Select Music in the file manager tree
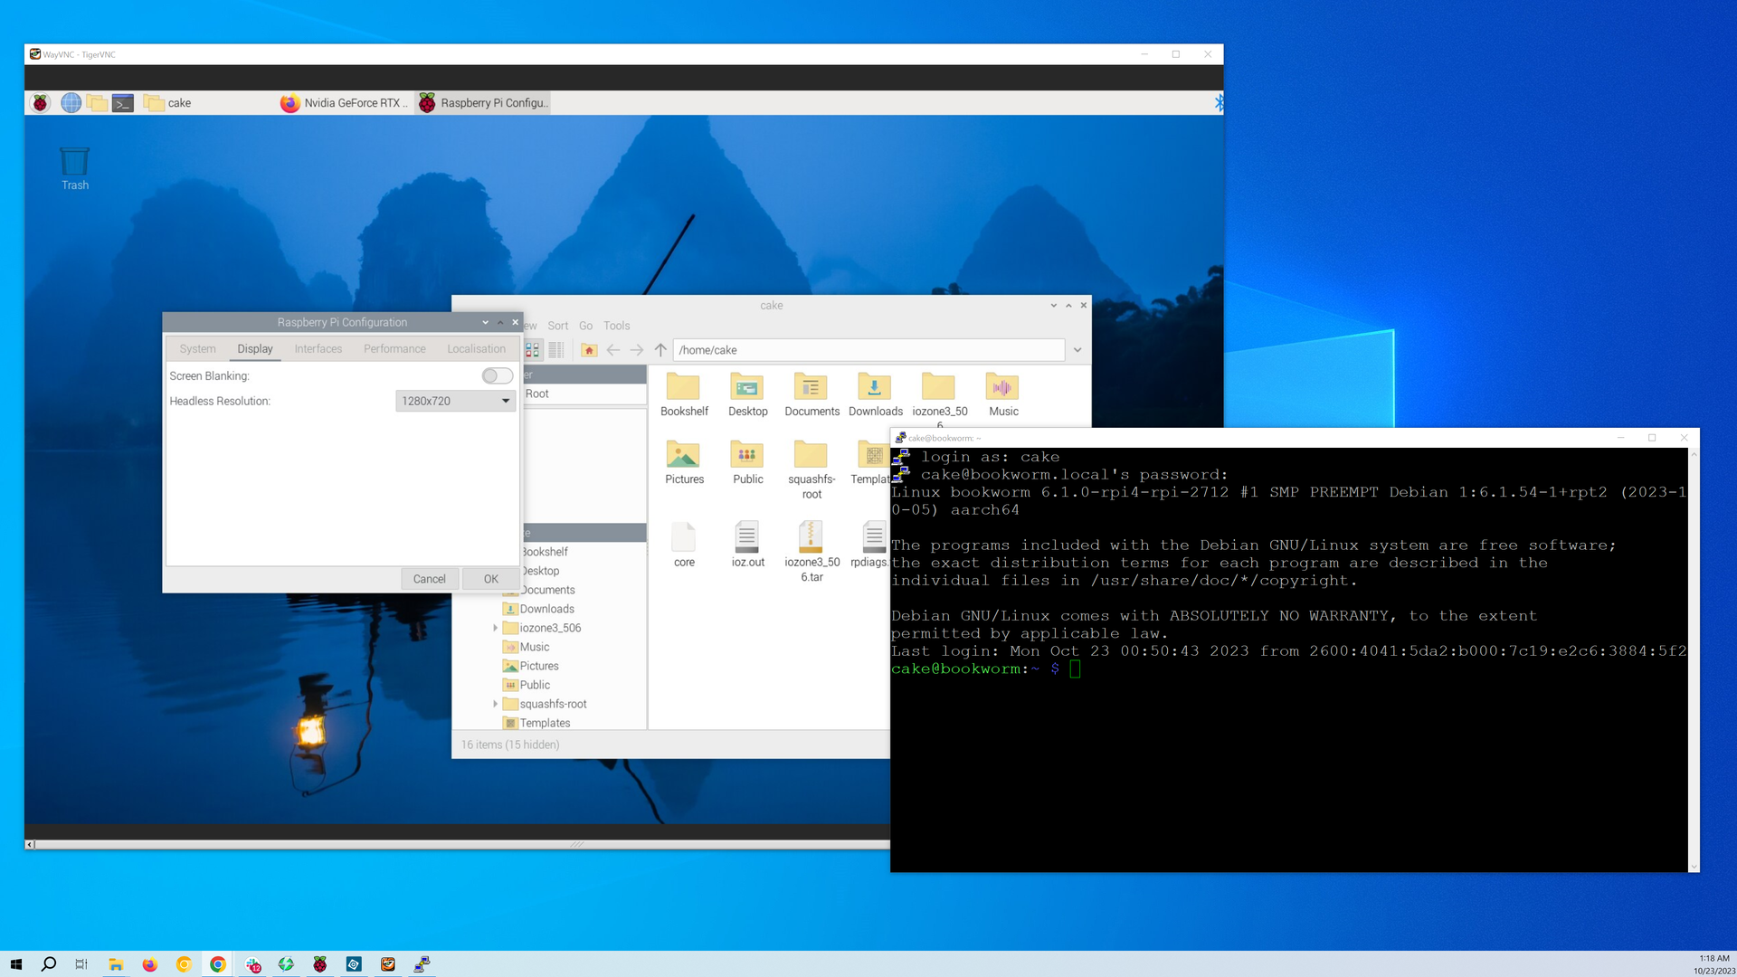Image resolution: width=1737 pixels, height=977 pixels. click(534, 647)
